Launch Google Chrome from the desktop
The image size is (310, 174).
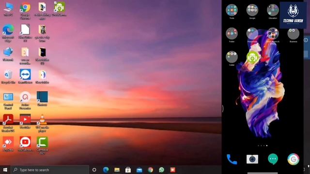click(x=25, y=11)
